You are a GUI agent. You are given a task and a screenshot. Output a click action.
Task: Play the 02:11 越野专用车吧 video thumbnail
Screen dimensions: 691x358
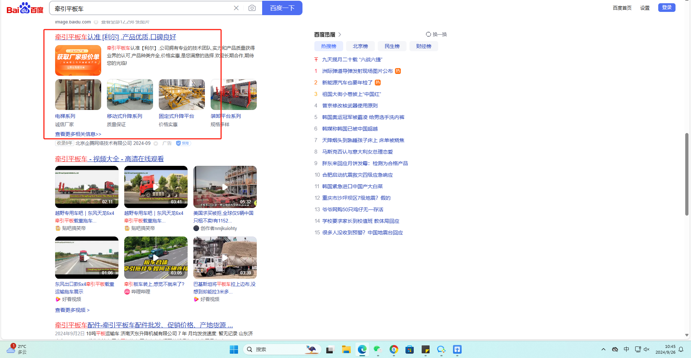pos(87,187)
